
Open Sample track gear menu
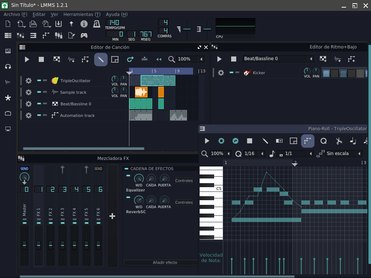[29, 92]
